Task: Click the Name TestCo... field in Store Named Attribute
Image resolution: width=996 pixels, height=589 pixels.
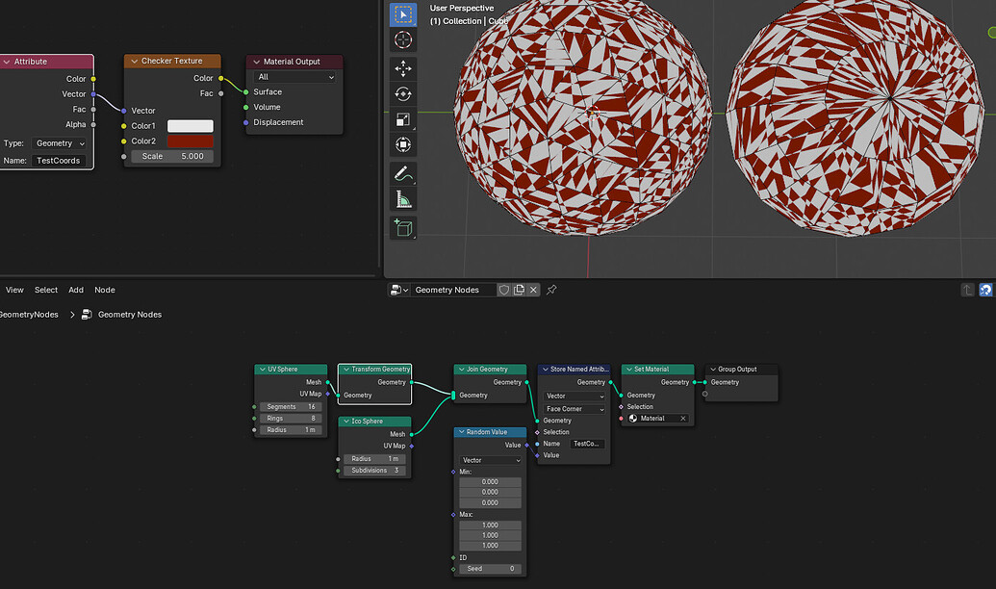Action: (x=587, y=444)
